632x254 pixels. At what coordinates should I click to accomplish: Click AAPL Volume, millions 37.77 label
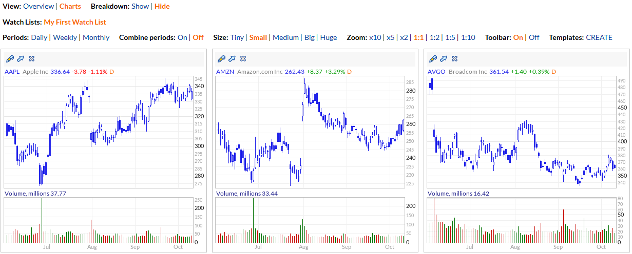pyautogui.click(x=35, y=194)
